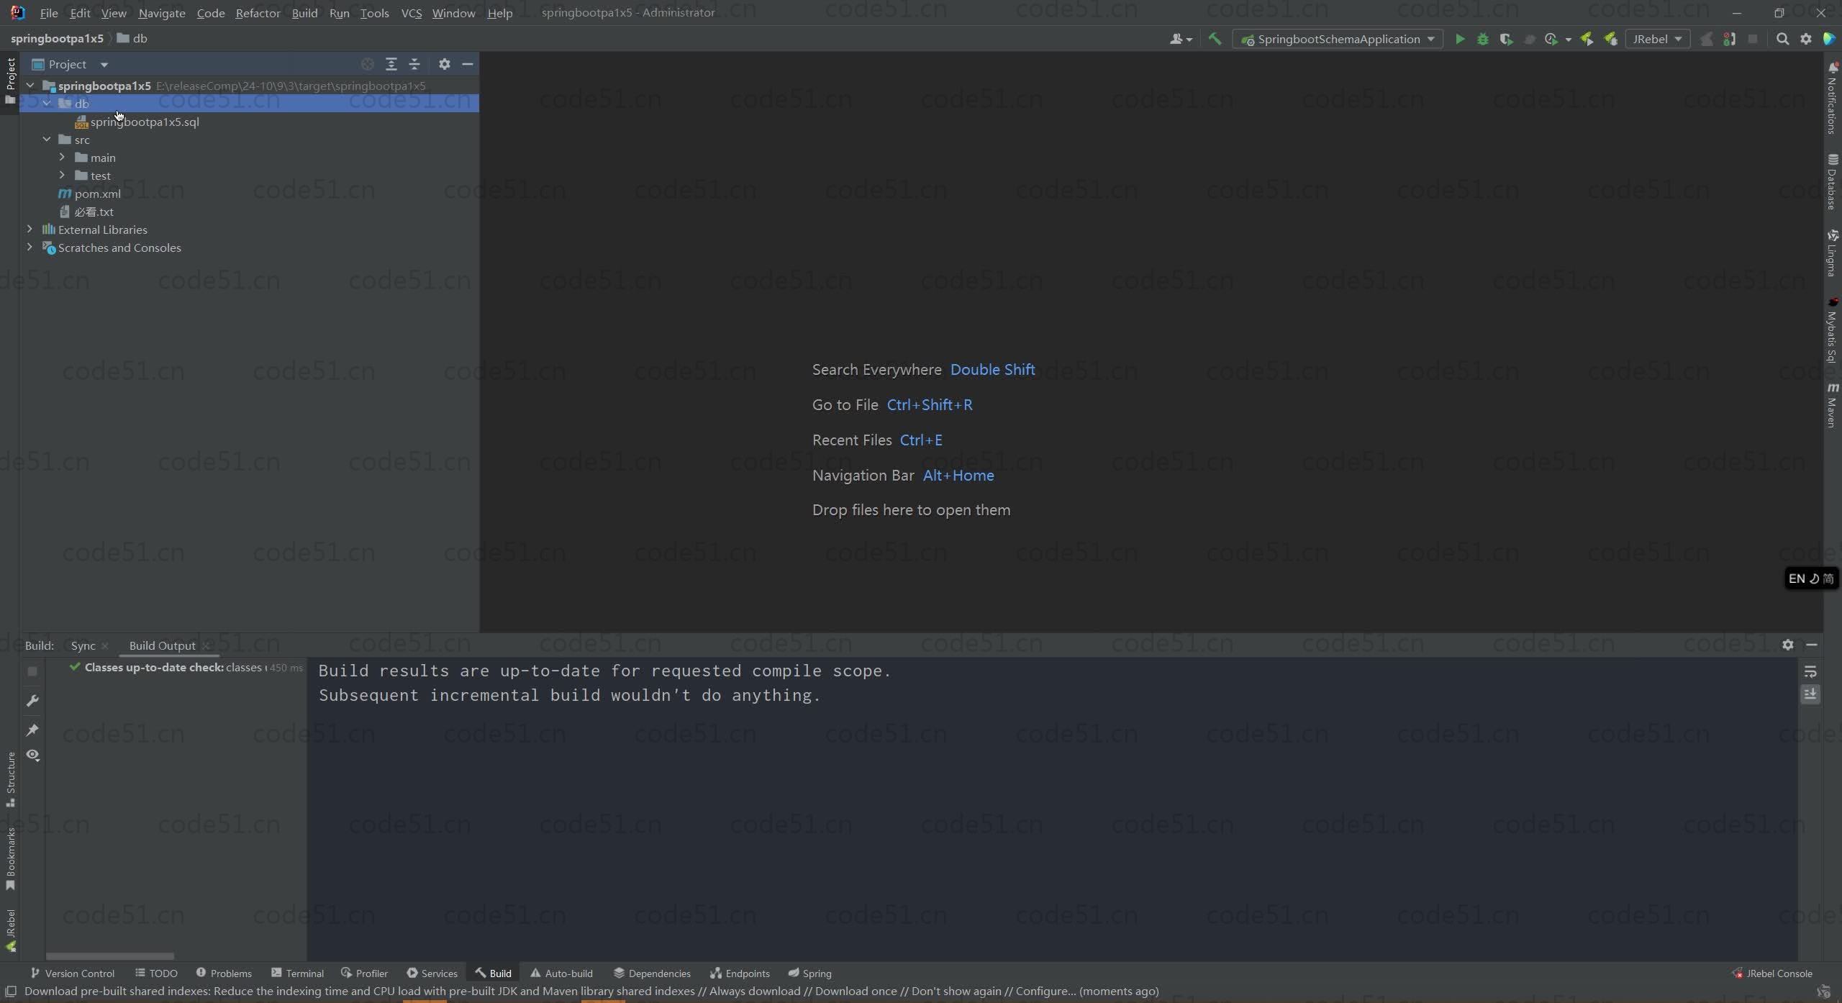Viewport: 1842px width, 1003px height.
Task: Open Search Everywhere magnifier icon
Action: coord(1782,40)
